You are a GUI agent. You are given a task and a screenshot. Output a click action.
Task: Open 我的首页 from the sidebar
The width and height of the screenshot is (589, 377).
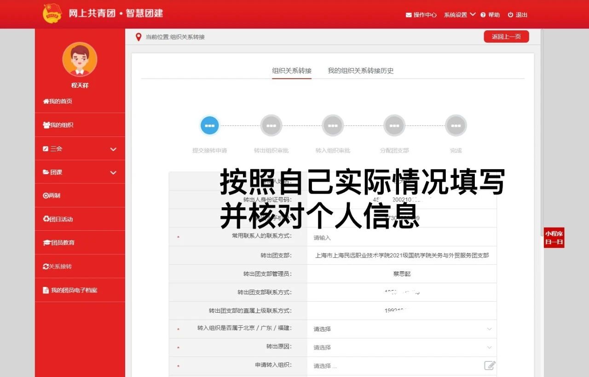(58, 101)
